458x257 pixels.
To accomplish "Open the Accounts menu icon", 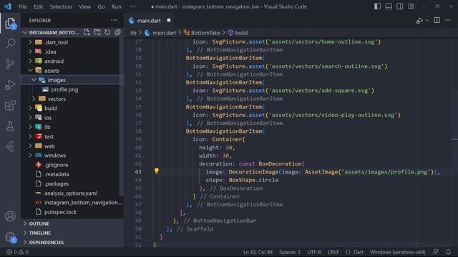I will point(10,216).
